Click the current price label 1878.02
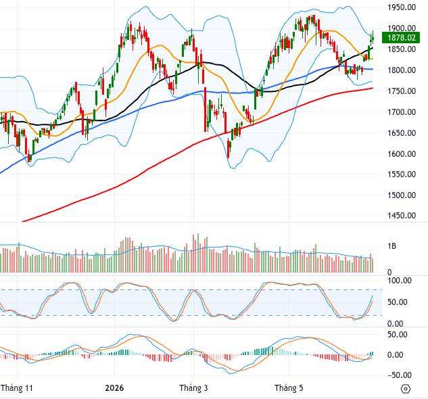This screenshot has width=428, height=399. coord(401,37)
